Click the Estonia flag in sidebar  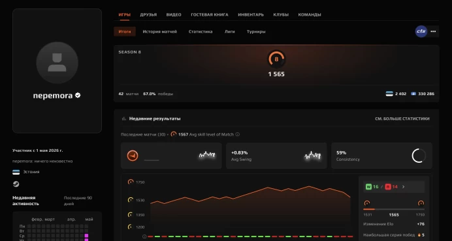16,172
